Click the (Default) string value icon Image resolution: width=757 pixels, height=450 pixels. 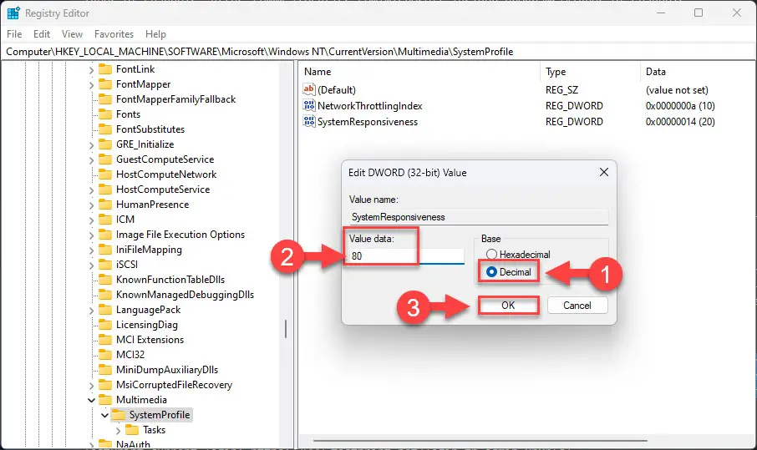pos(308,89)
